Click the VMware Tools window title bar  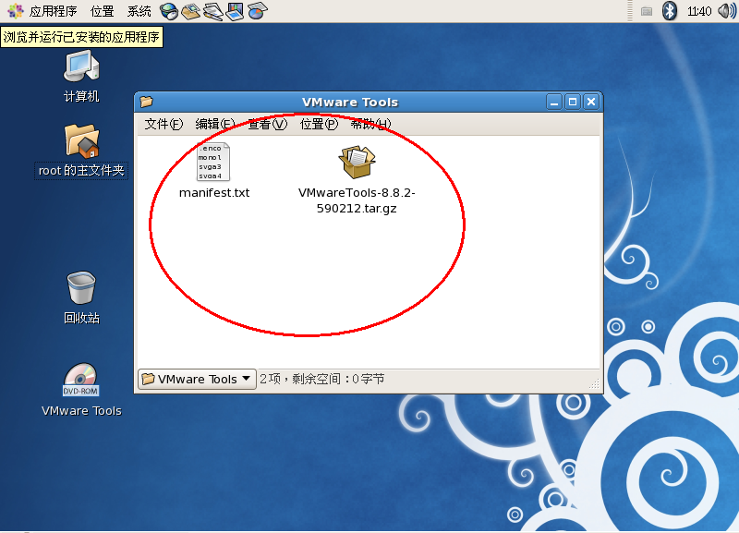(350, 102)
